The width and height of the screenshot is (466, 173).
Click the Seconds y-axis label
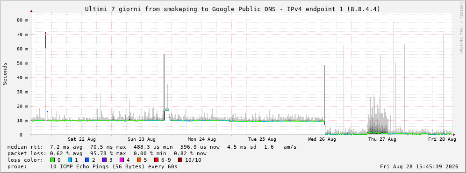point(5,74)
